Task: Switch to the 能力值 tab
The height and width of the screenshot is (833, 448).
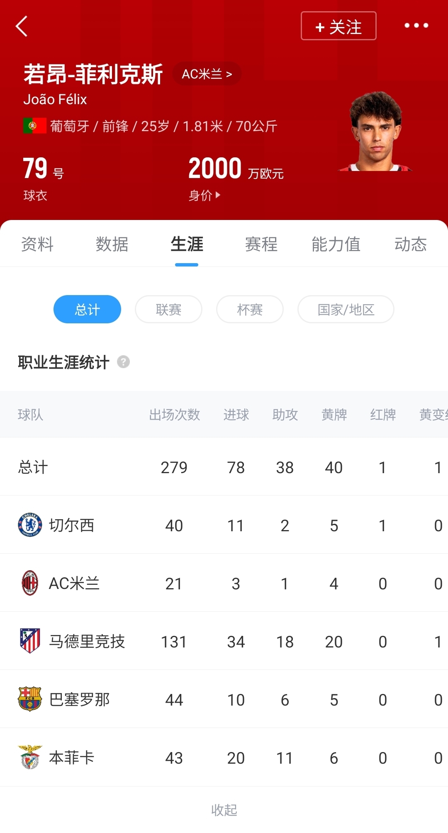Action: [x=336, y=244]
